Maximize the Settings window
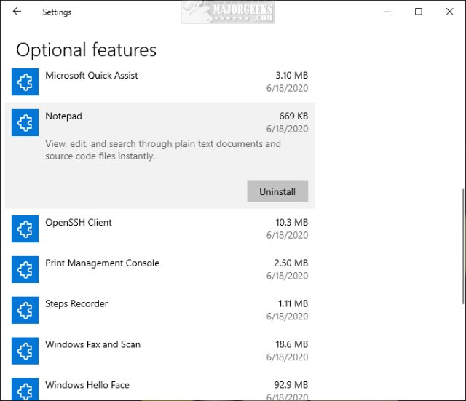Screen dimensions: 466x401 point(418,12)
